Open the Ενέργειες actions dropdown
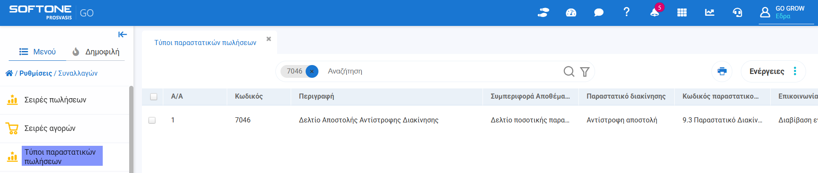The height and width of the screenshot is (173, 818). (x=773, y=71)
